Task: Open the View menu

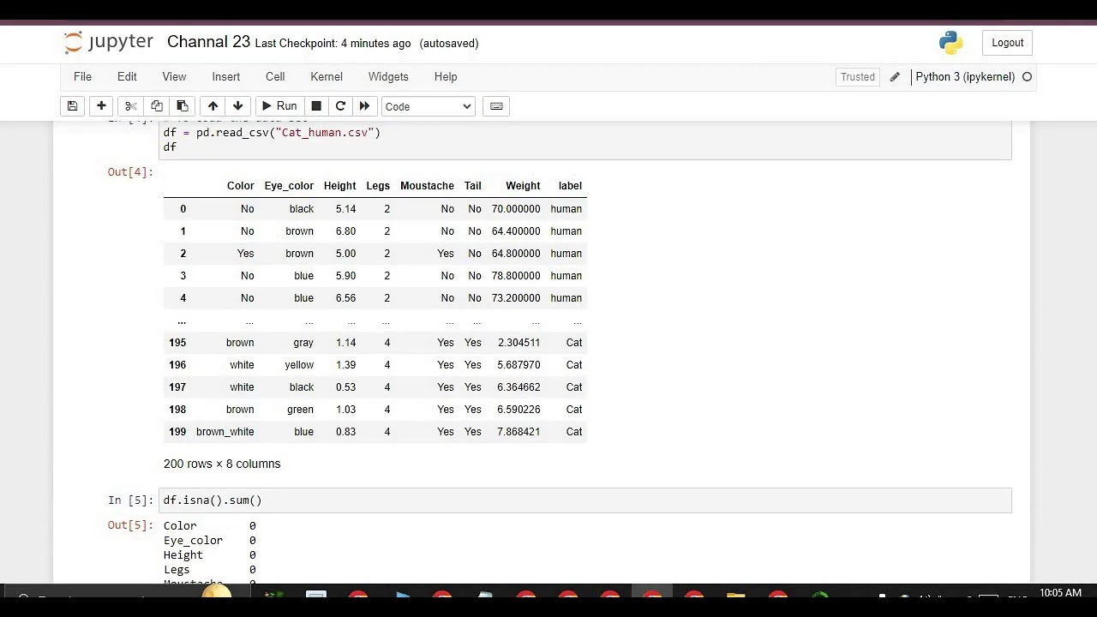Action: click(x=174, y=76)
